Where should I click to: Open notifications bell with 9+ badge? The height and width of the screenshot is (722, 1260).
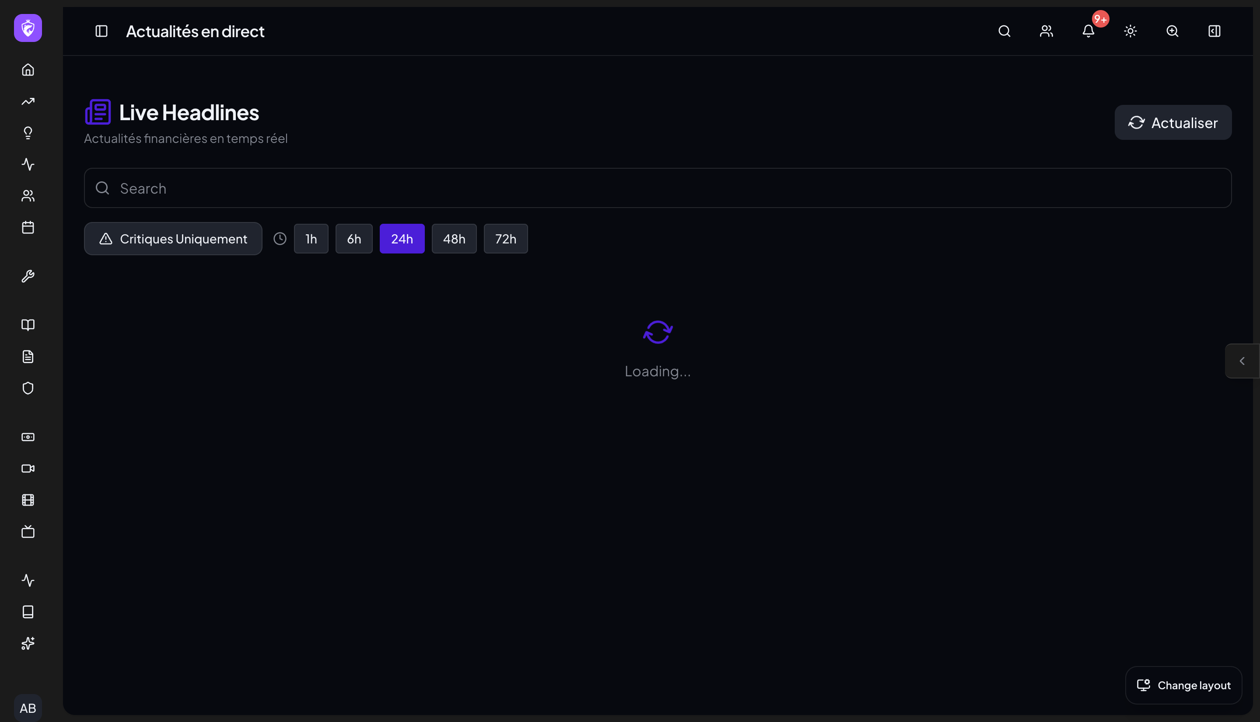click(1088, 31)
